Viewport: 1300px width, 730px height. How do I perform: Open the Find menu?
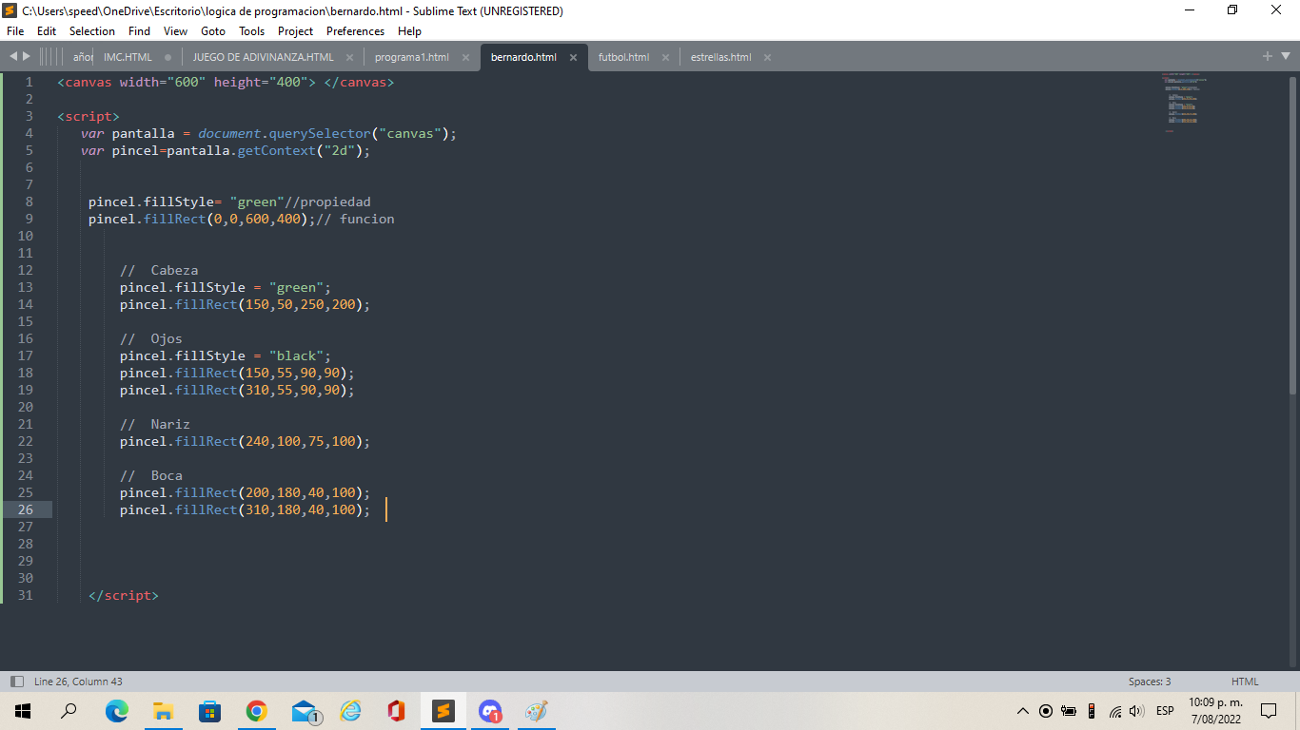click(139, 31)
